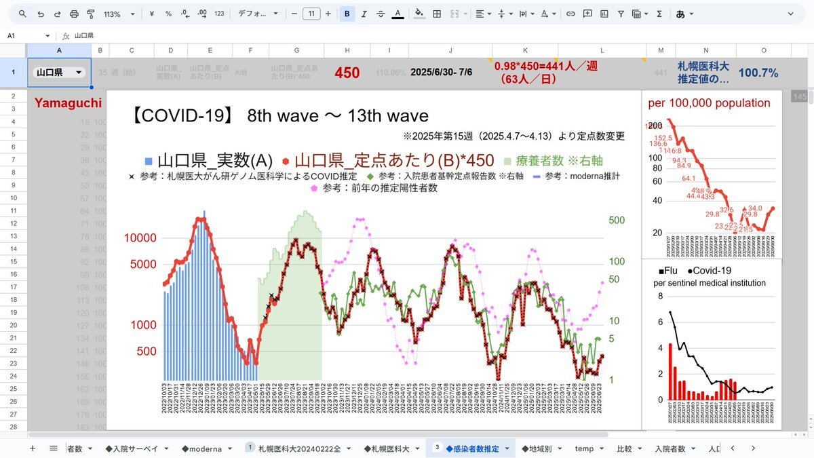Collapse the toolbar with the chevron

coord(792,14)
